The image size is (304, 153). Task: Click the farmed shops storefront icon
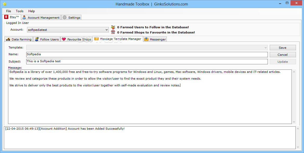click(113, 32)
